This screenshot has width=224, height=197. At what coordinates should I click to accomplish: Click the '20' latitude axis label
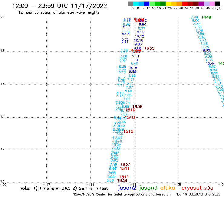(2, 17)
